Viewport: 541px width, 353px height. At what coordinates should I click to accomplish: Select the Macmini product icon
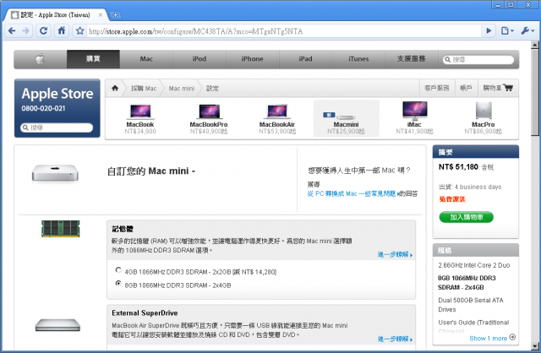(346, 118)
